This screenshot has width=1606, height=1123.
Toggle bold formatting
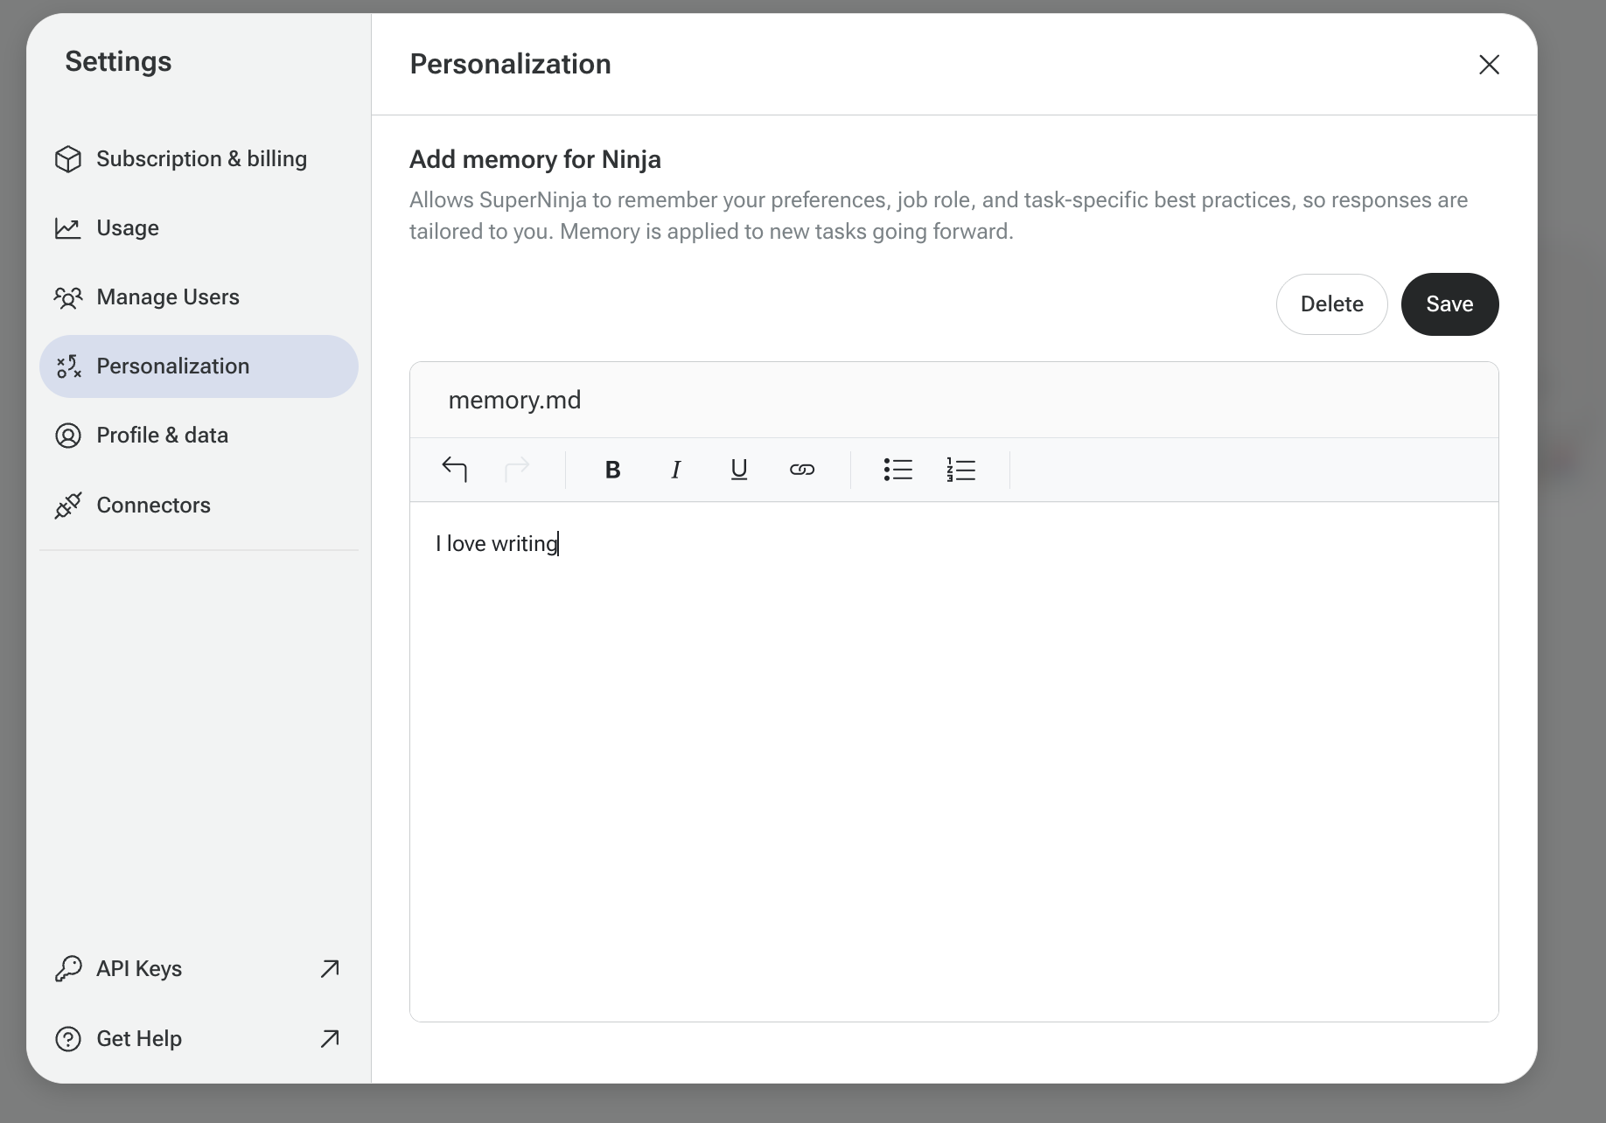tap(613, 470)
